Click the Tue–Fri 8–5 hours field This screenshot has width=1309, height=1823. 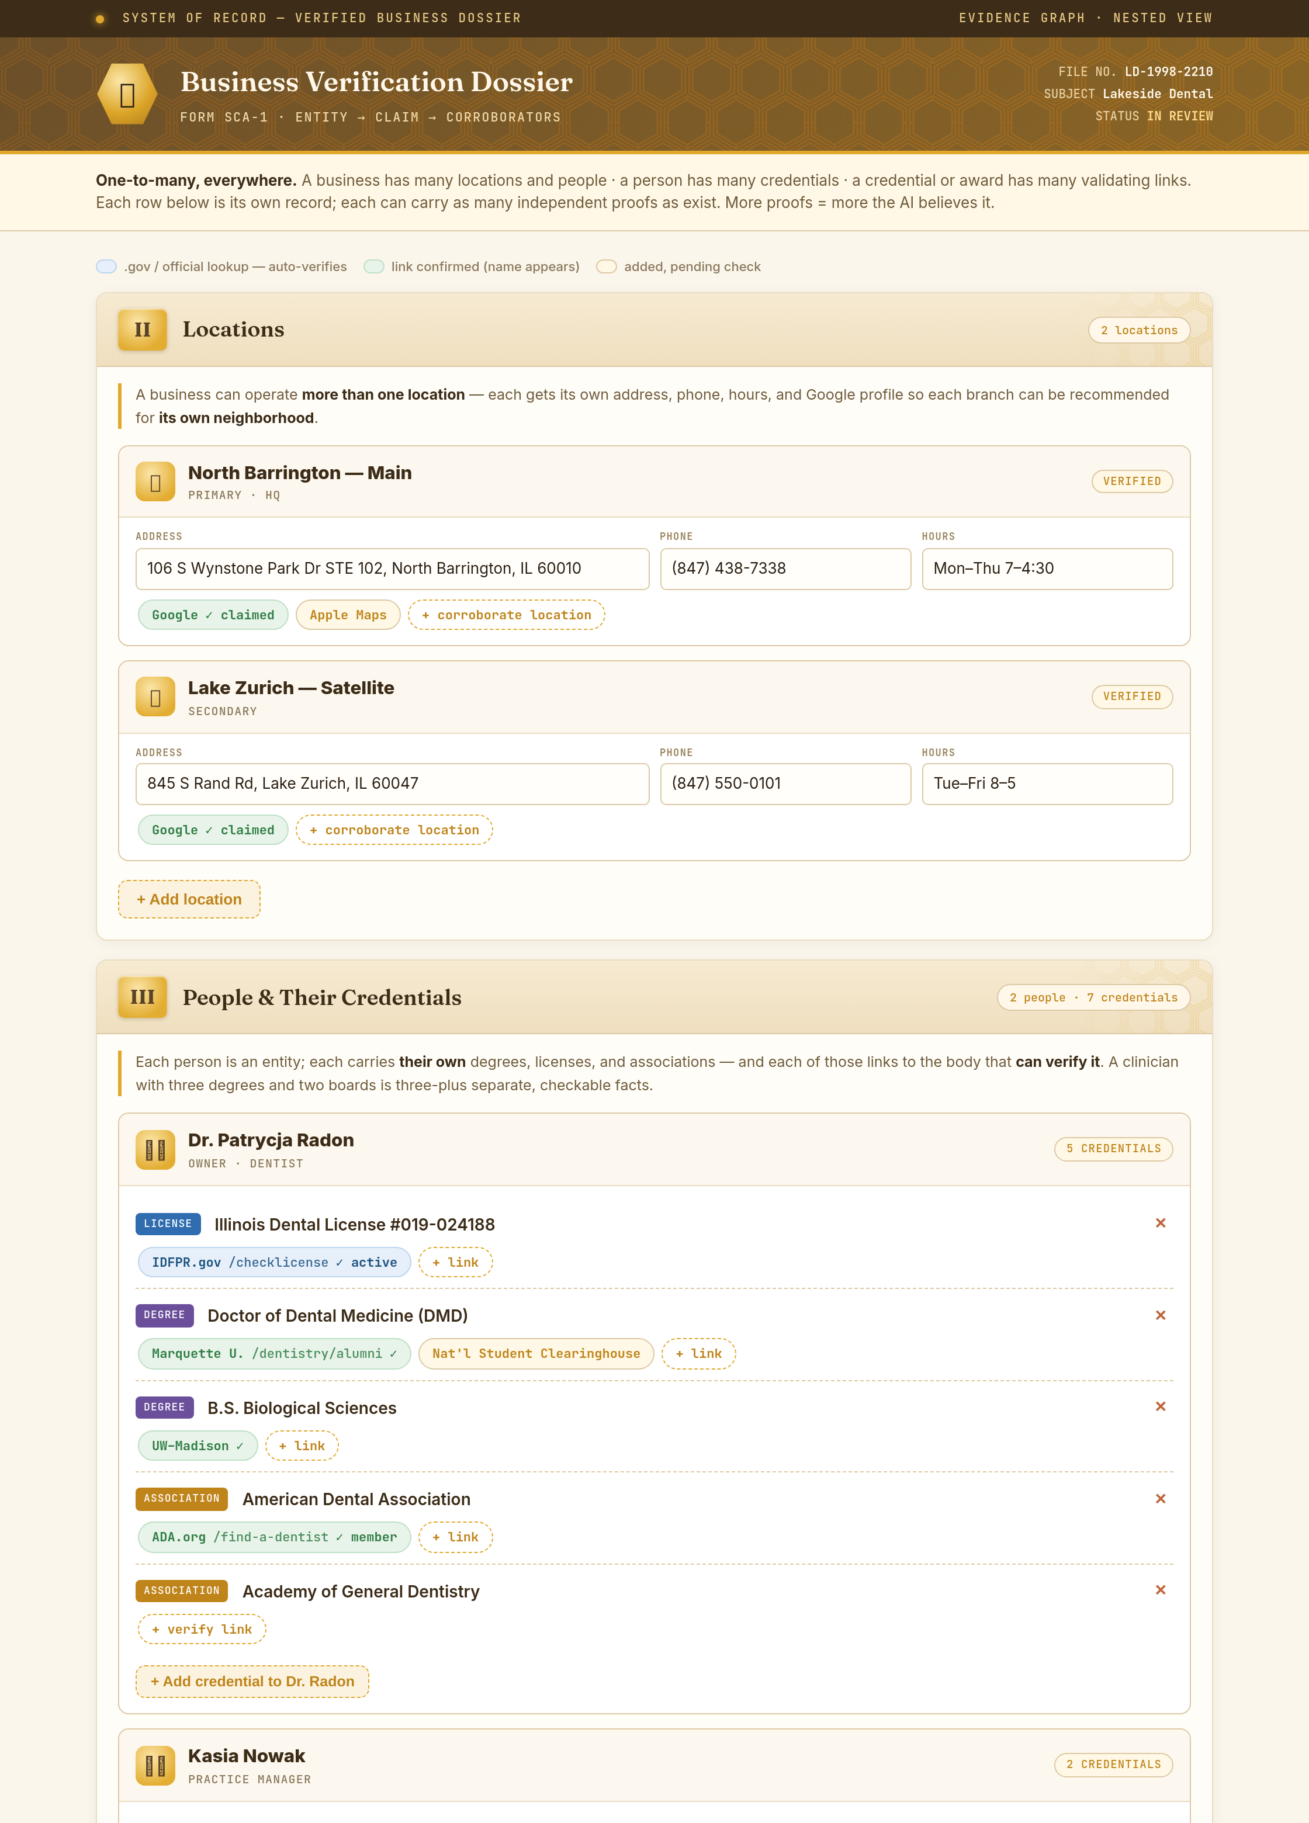pos(1047,784)
